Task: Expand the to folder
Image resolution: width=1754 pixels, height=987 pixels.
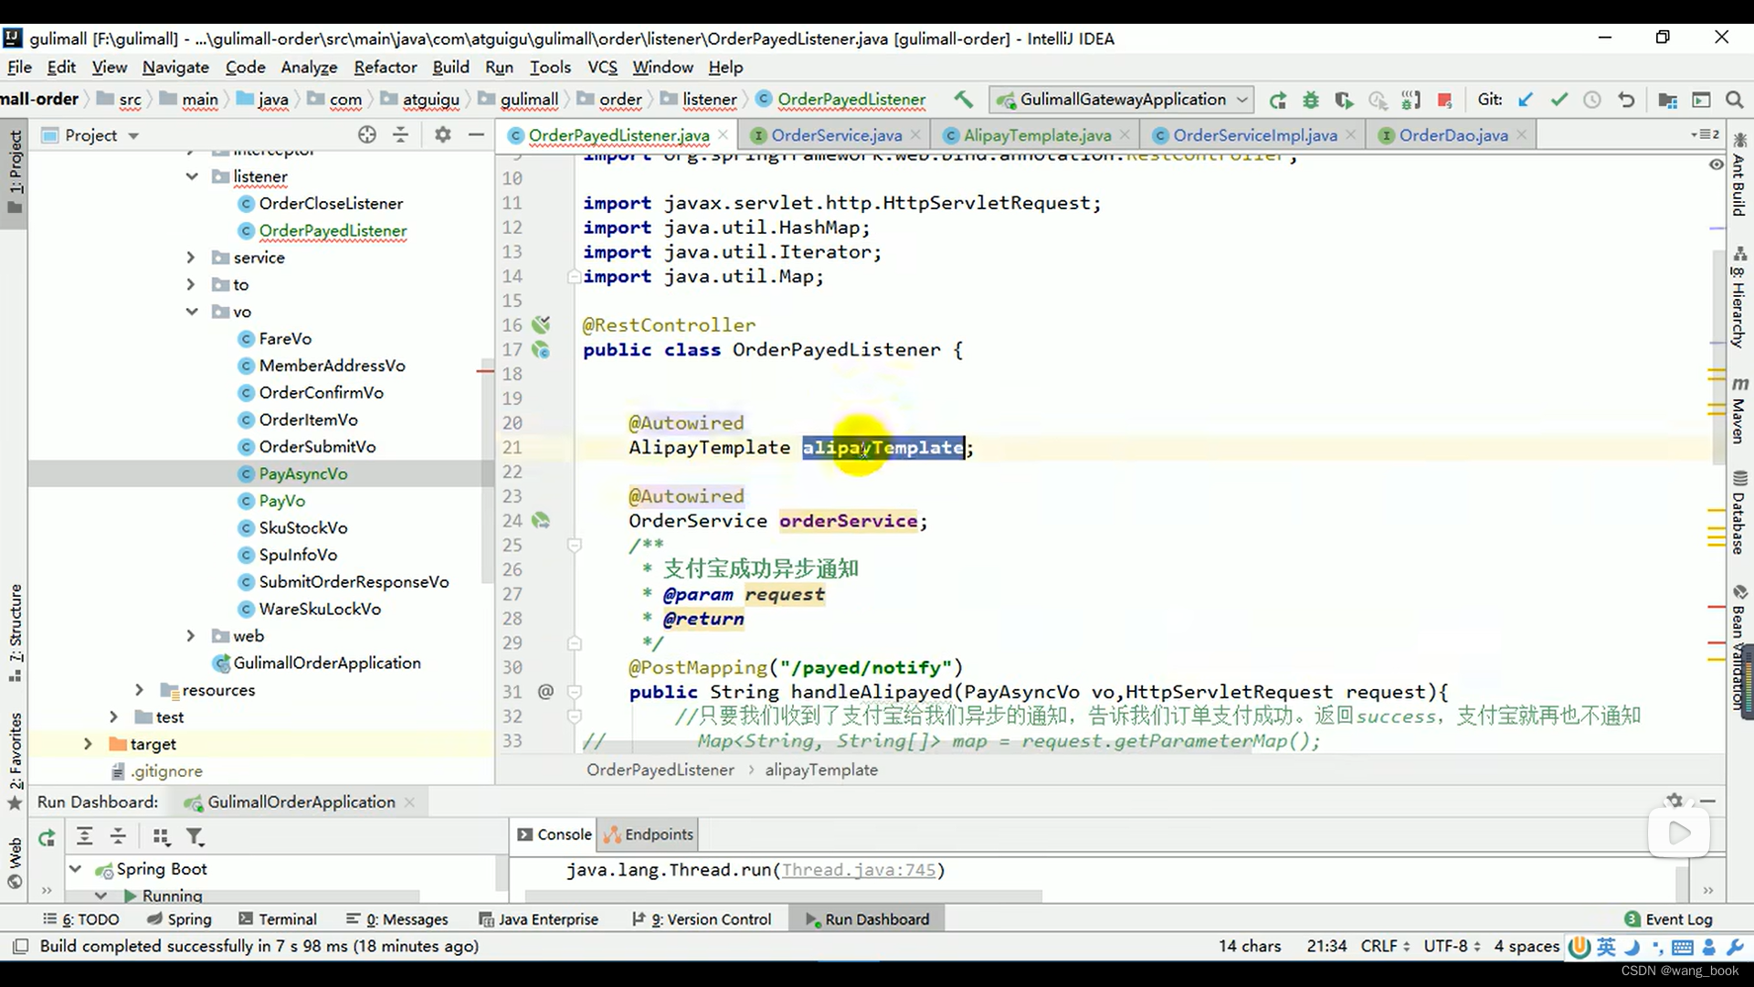Action: pos(191,284)
